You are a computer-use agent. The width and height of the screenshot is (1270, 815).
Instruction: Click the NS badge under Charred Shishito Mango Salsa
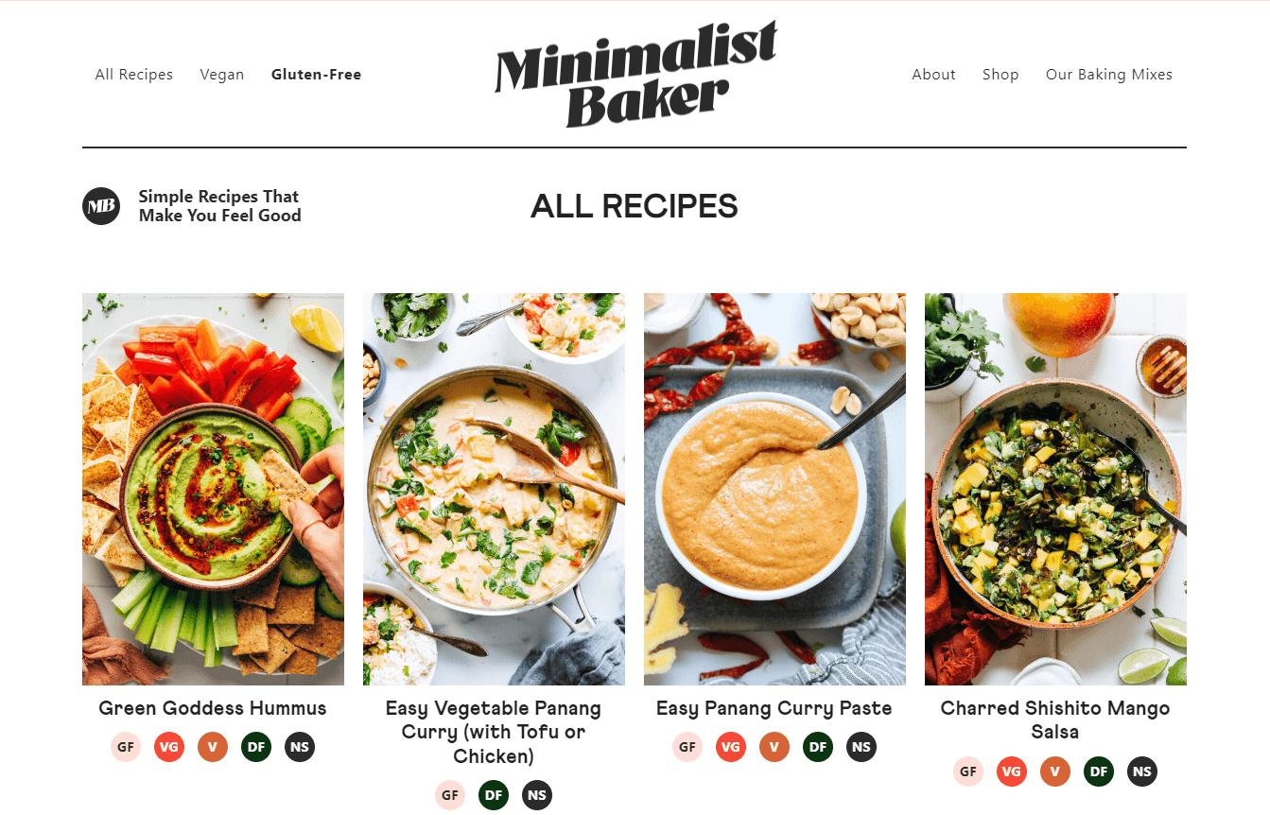tap(1142, 772)
